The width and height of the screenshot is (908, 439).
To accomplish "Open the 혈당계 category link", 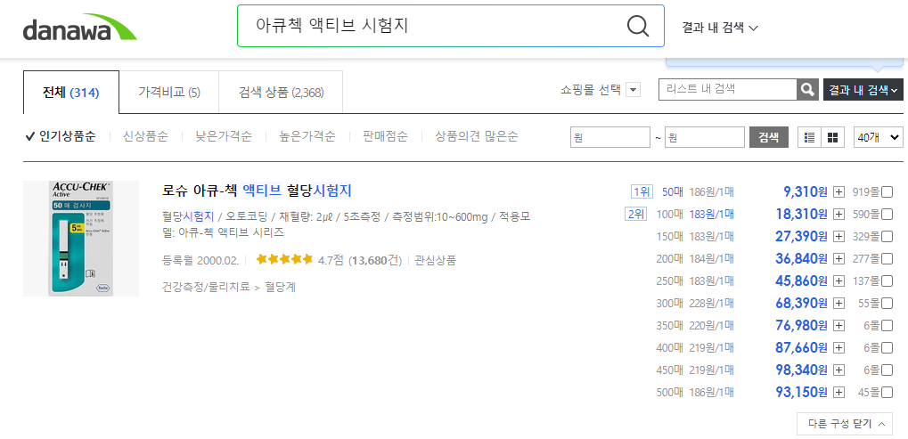I will point(281,287).
